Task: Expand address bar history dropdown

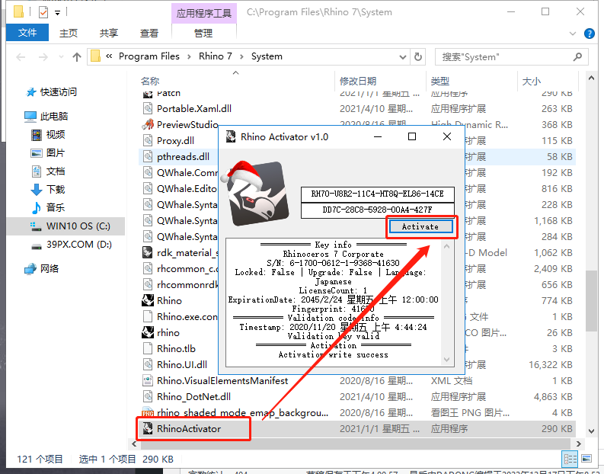Action: click(x=403, y=57)
